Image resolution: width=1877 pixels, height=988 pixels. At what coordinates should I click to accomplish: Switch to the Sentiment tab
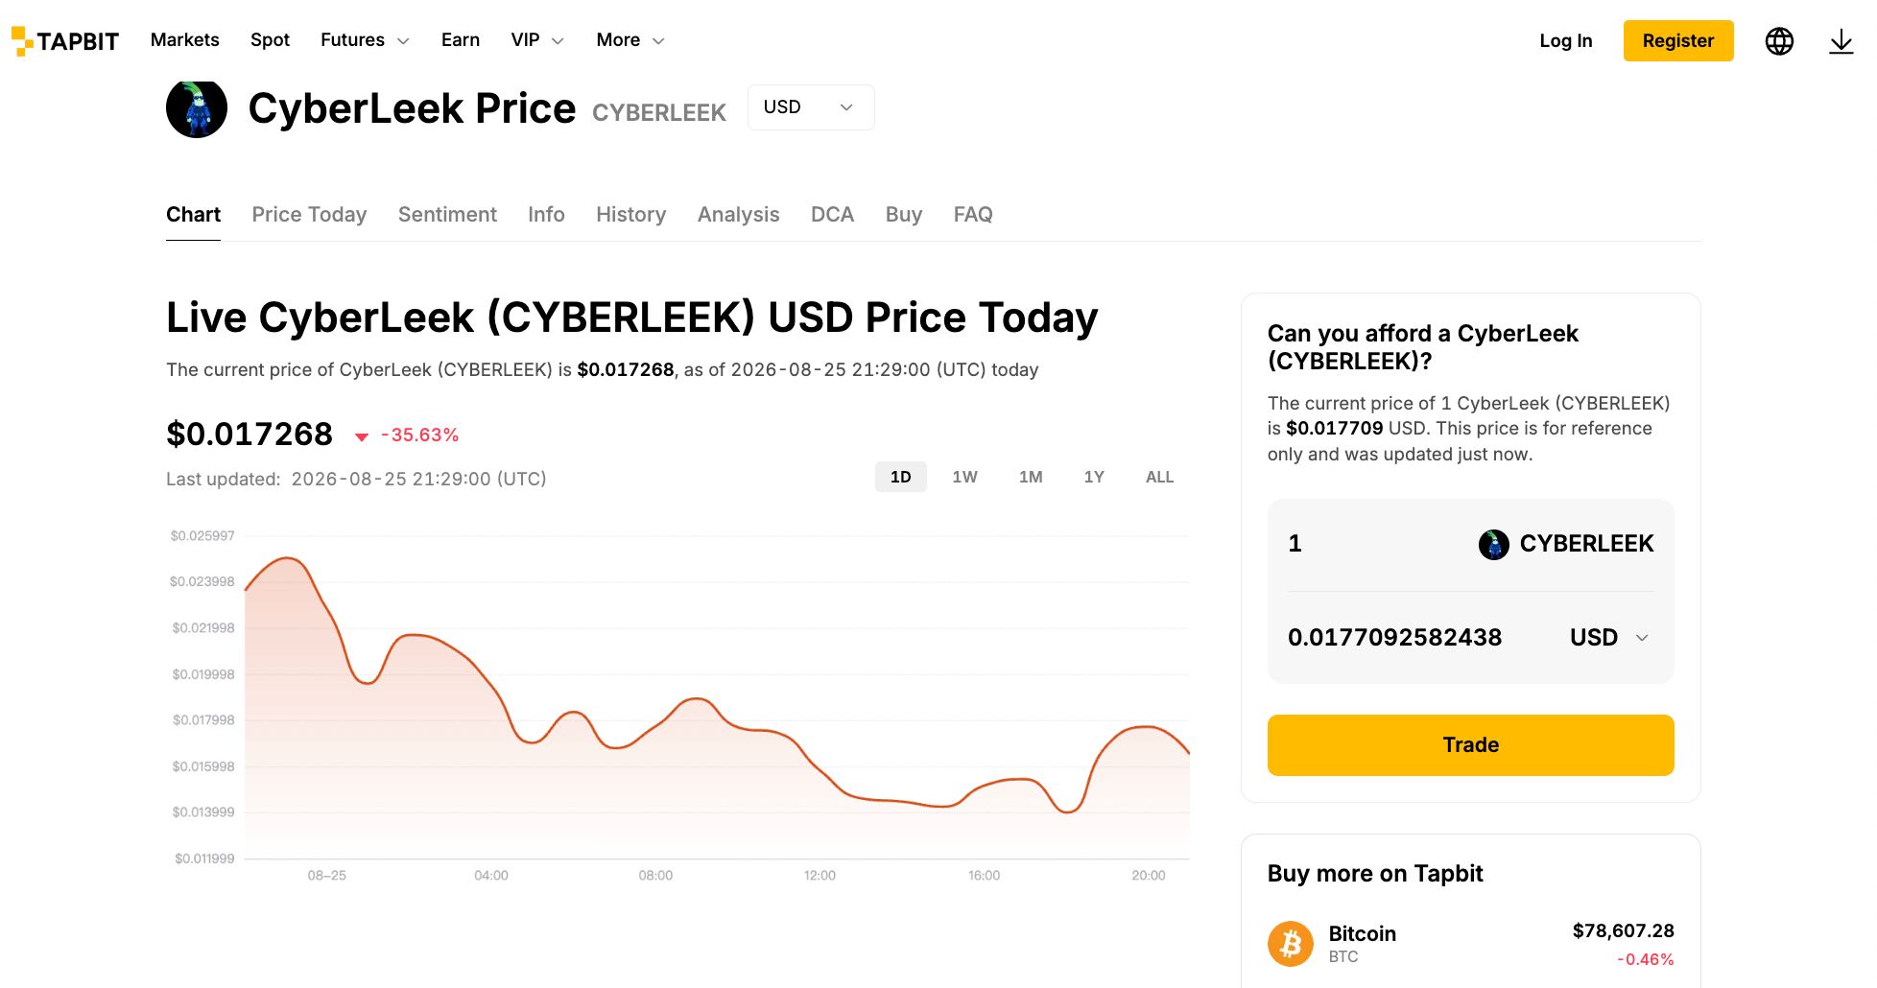(x=447, y=215)
